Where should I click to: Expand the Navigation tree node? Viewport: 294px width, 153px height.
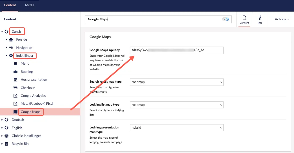pyautogui.click(x=6, y=47)
